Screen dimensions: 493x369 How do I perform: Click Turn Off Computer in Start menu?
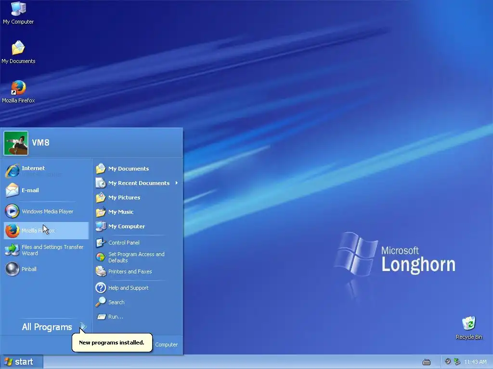[x=166, y=344]
